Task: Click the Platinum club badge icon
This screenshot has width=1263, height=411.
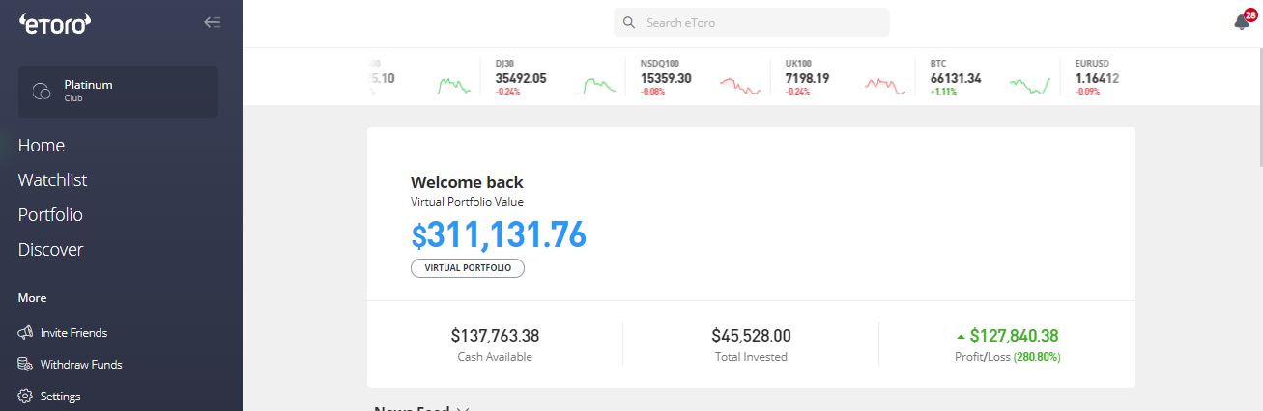Action: [42, 92]
